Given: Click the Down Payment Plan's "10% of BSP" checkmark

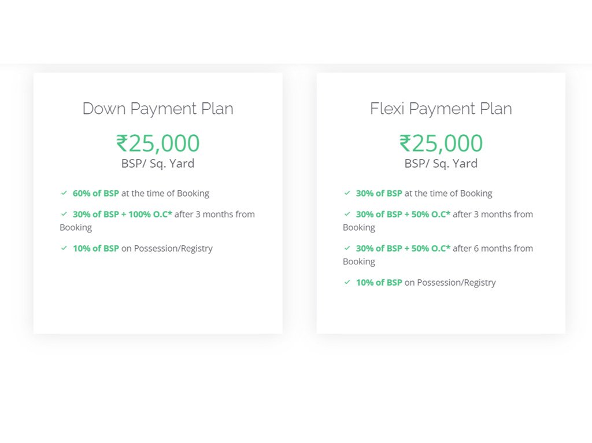Looking at the screenshot, I should 64,248.
